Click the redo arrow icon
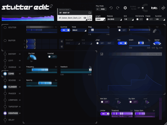This screenshot has width=167, height=125. (x=118, y=8)
